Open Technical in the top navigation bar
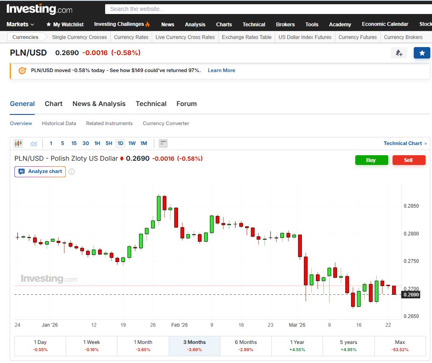The width and height of the screenshot is (432, 363). tap(254, 25)
